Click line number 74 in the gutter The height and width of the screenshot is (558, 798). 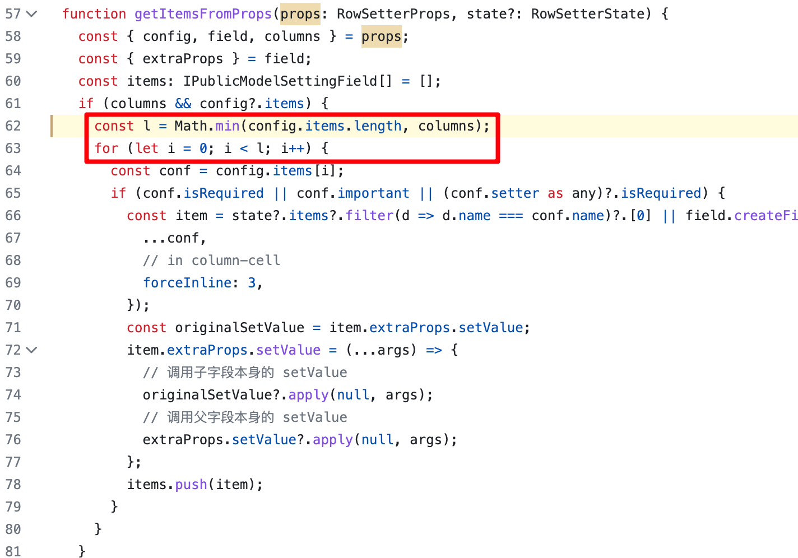pos(13,394)
